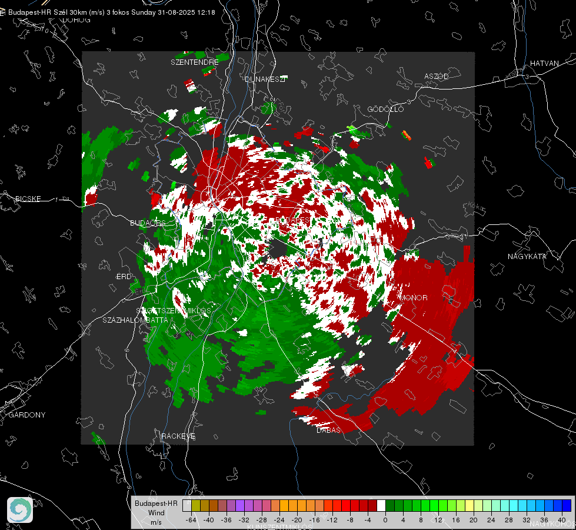Screen dimensions: 576x530
Task: Select the white zero swatch in the wind legend
Action: point(381,505)
